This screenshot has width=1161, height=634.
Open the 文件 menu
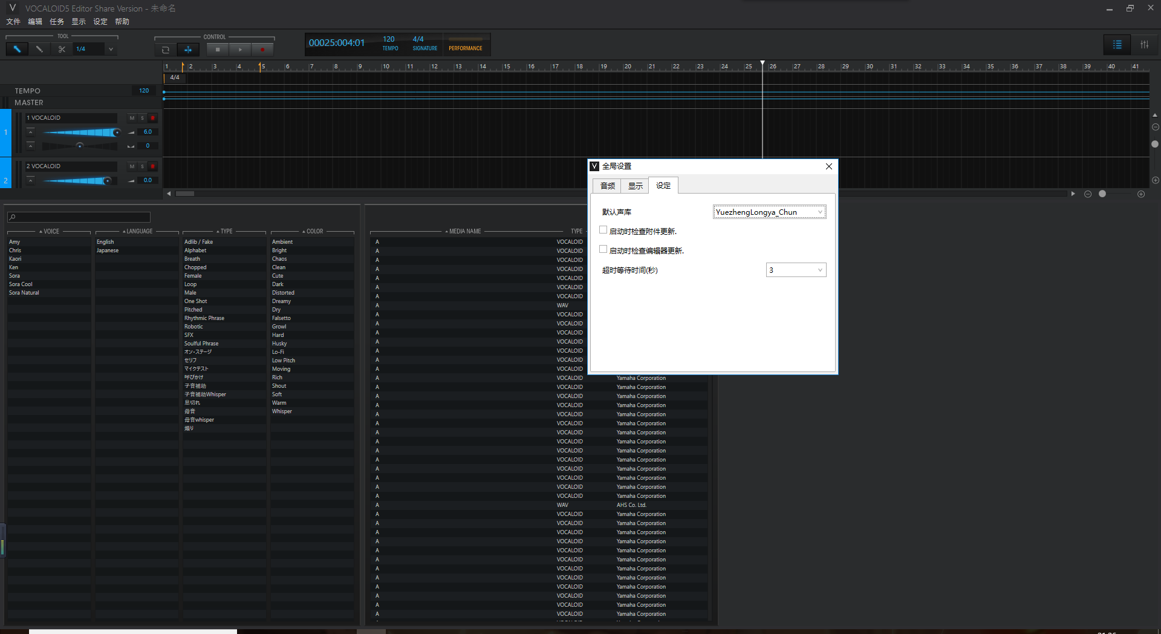13,22
